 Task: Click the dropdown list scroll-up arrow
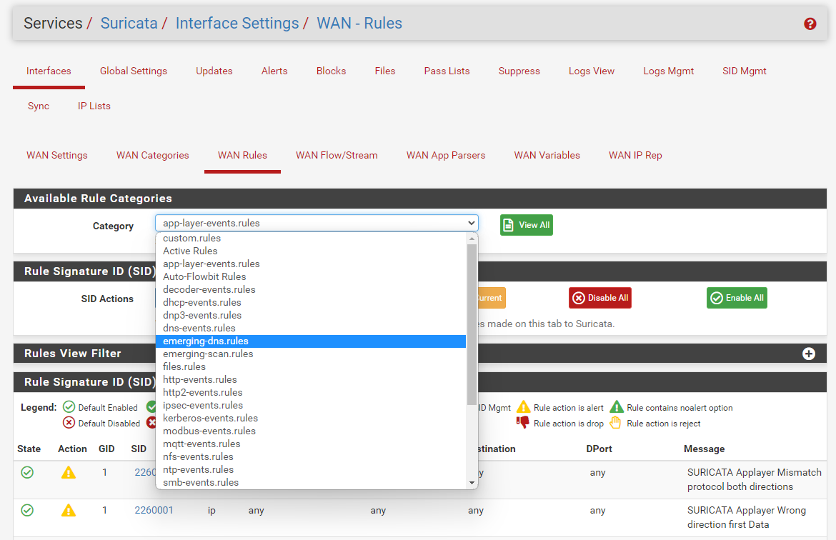click(472, 239)
